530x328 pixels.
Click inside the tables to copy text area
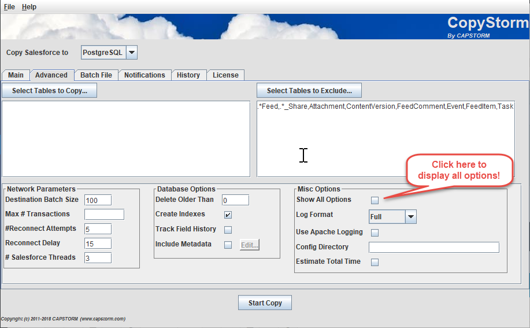(x=126, y=139)
